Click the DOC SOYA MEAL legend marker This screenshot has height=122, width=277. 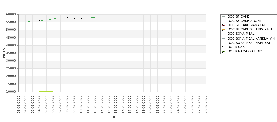point(224,34)
